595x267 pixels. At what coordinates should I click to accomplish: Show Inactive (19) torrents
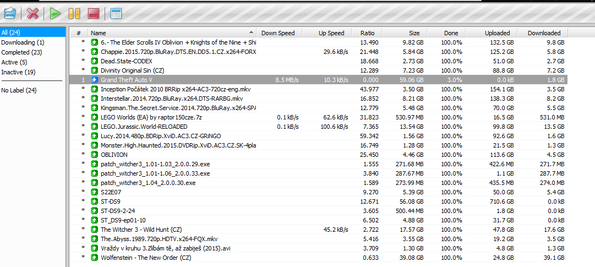[18, 72]
